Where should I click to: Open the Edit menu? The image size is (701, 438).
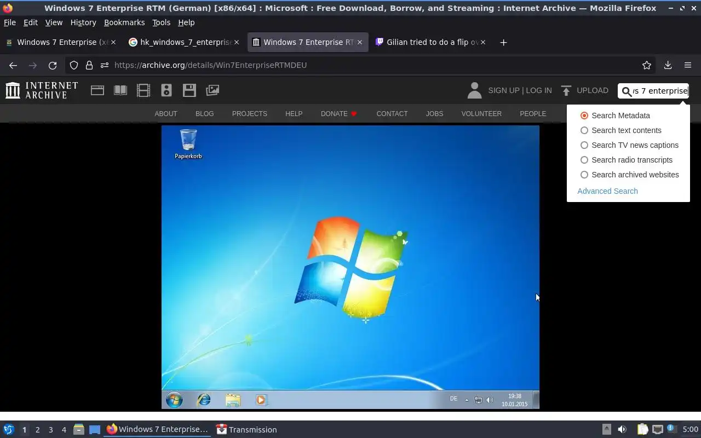[x=31, y=22]
